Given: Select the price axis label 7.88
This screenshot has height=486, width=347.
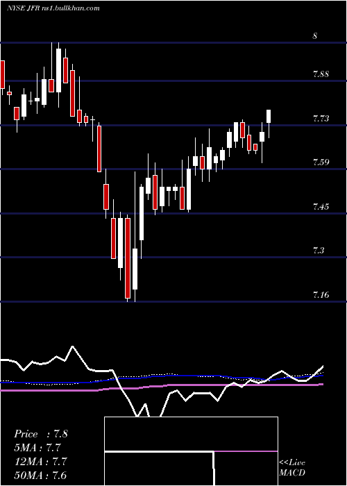Looking at the screenshot, I should [321, 74].
